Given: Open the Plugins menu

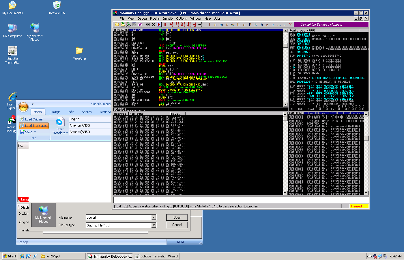Looking at the screenshot, I should (x=155, y=18).
